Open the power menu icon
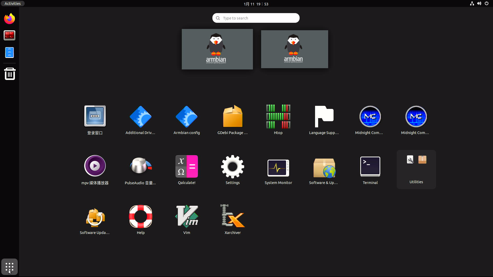Screen dimensions: 493x277 487,4
